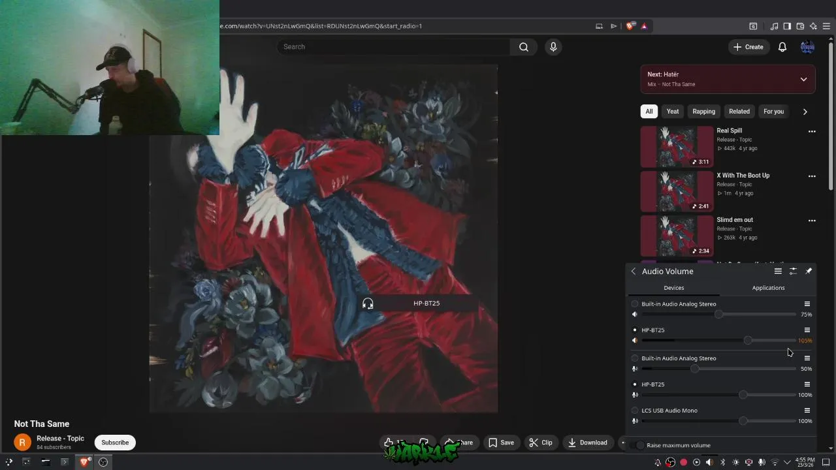Go back in the Audio Volume panel
Screen dimensions: 836x470
633,271
